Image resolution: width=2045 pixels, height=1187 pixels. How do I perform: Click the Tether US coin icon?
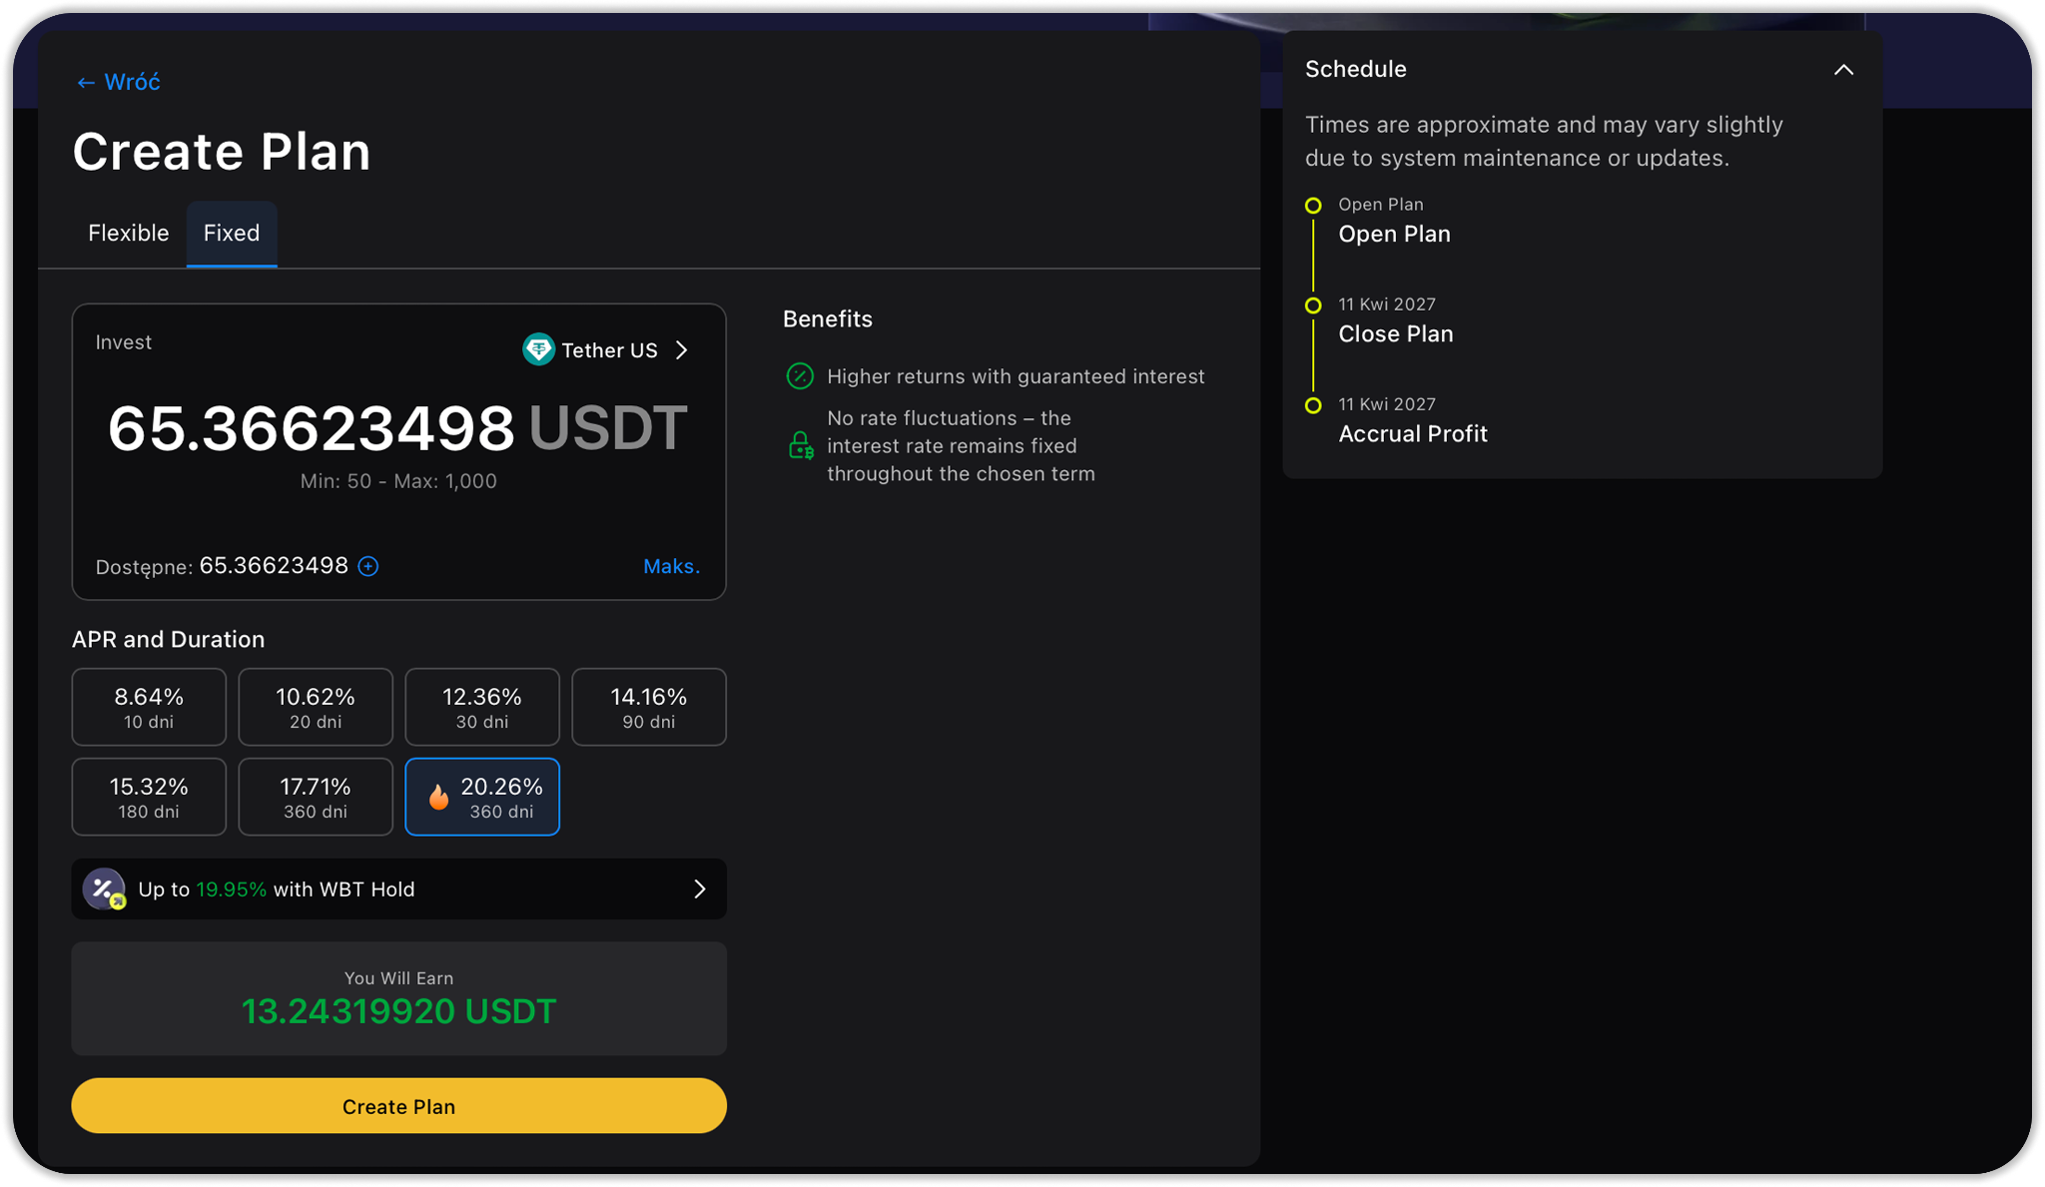point(538,349)
